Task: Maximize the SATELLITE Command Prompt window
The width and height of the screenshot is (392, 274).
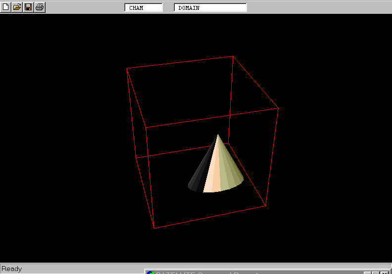Action: point(376,273)
